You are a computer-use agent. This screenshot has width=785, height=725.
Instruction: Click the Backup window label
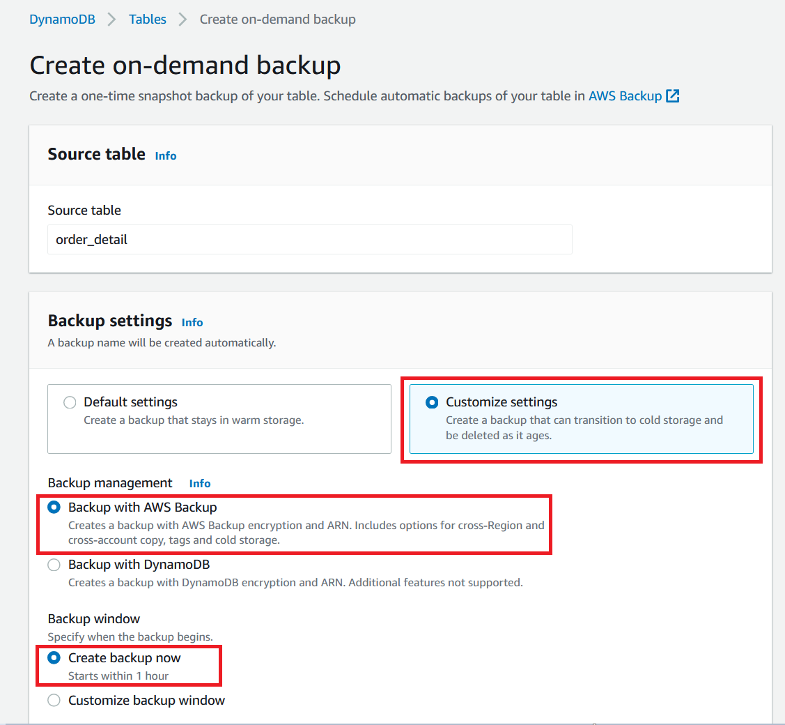point(93,618)
